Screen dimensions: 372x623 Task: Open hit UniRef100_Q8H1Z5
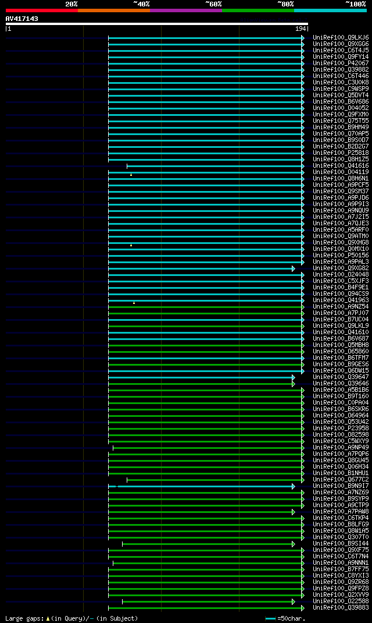(x=341, y=160)
